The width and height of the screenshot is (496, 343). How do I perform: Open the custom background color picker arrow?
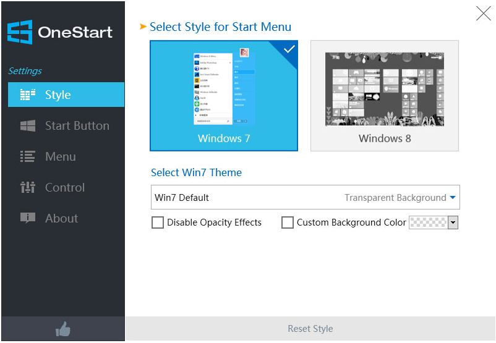pyautogui.click(x=453, y=222)
